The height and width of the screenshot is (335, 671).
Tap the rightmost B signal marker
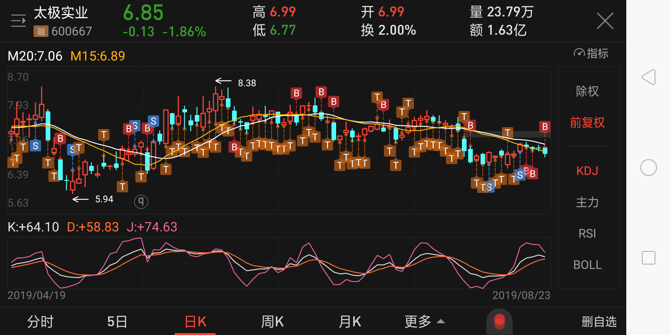(x=545, y=127)
